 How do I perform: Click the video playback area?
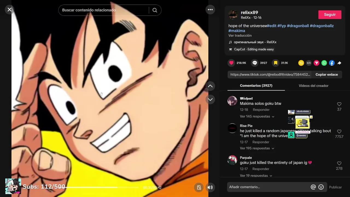coord(110,99)
